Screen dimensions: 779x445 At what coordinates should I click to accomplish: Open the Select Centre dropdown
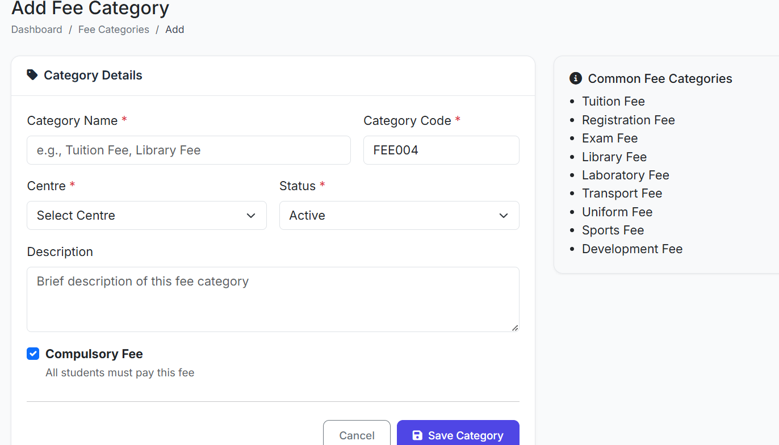[146, 216]
